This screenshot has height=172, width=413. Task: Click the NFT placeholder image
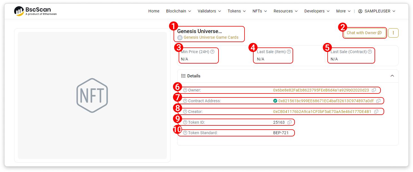point(92,95)
